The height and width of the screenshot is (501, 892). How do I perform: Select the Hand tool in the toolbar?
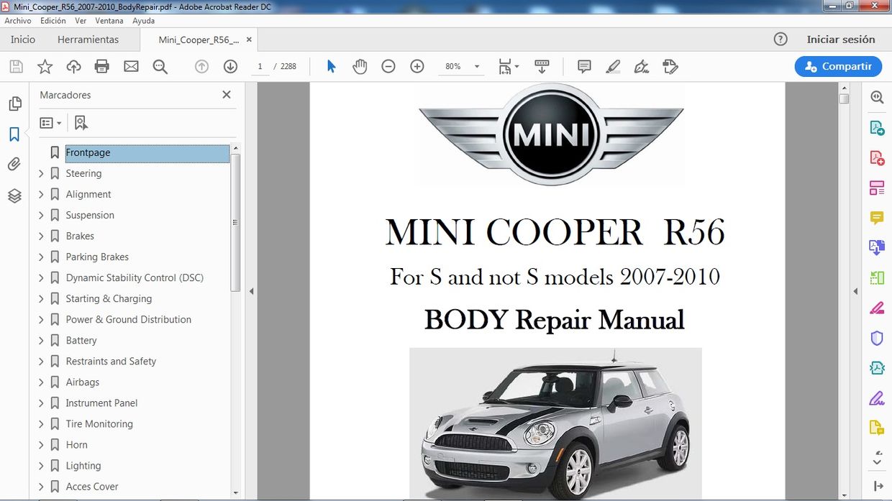[x=360, y=66]
